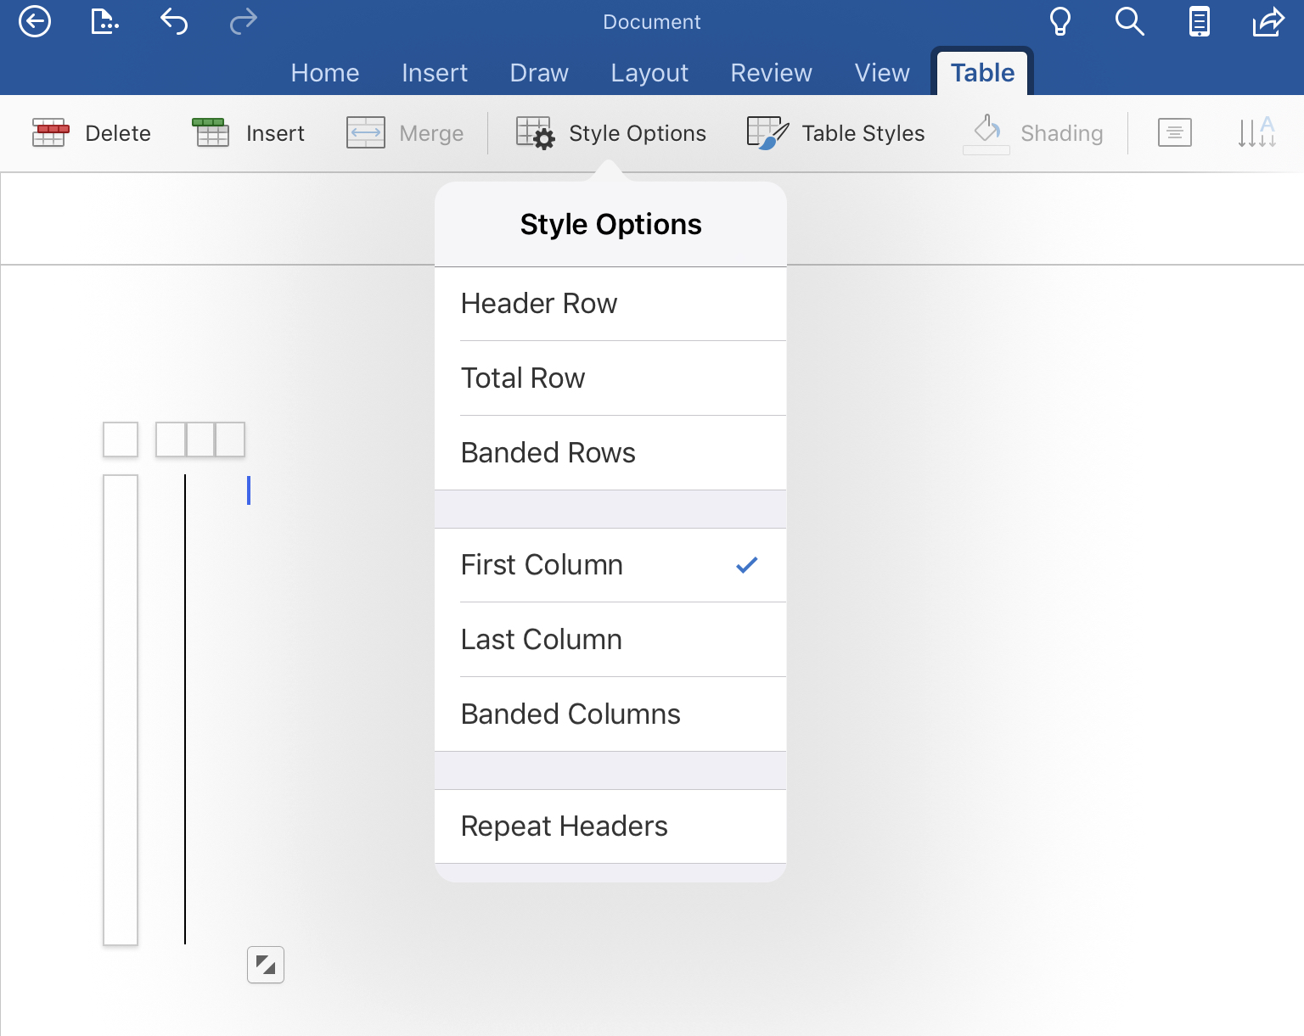Open the share arrow icon

pyautogui.click(x=1268, y=21)
